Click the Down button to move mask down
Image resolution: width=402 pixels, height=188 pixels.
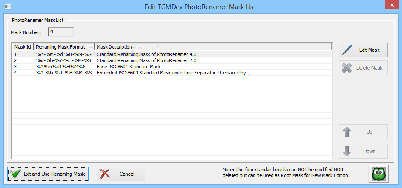pyautogui.click(x=363, y=151)
